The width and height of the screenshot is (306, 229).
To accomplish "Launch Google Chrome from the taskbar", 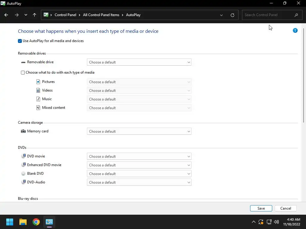I will coord(36,222).
